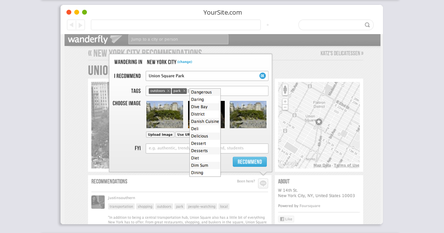Screen dimensions: 444x233
Task: Click the speech bubble icon beside Been here?
Action: (263, 183)
